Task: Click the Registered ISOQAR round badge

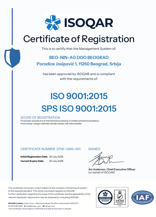Action: point(105,197)
